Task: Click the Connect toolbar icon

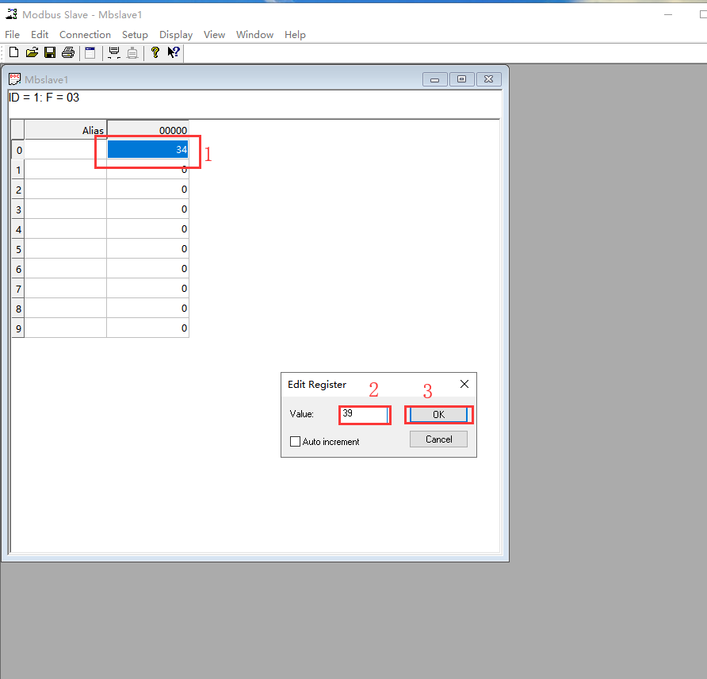Action: coord(114,52)
